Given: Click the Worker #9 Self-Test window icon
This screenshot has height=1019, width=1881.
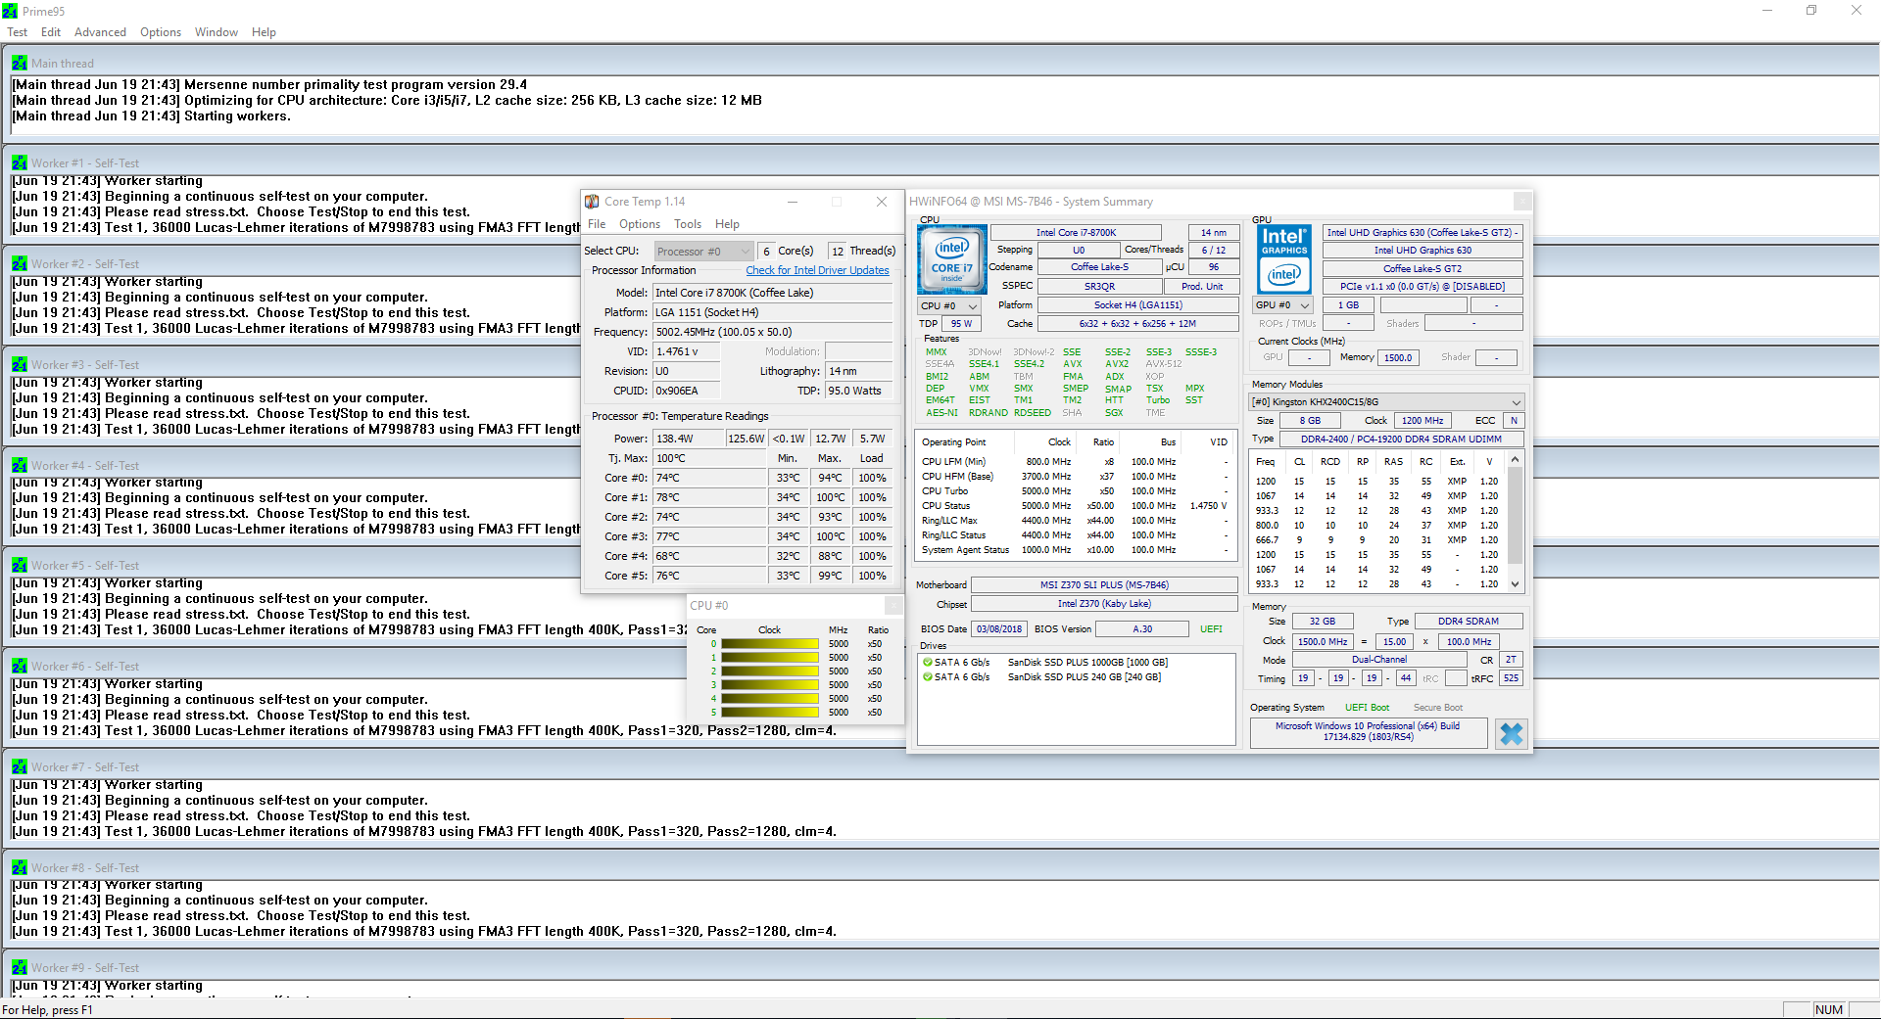Looking at the screenshot, I should pyautogui.click(x=20, y=967).
